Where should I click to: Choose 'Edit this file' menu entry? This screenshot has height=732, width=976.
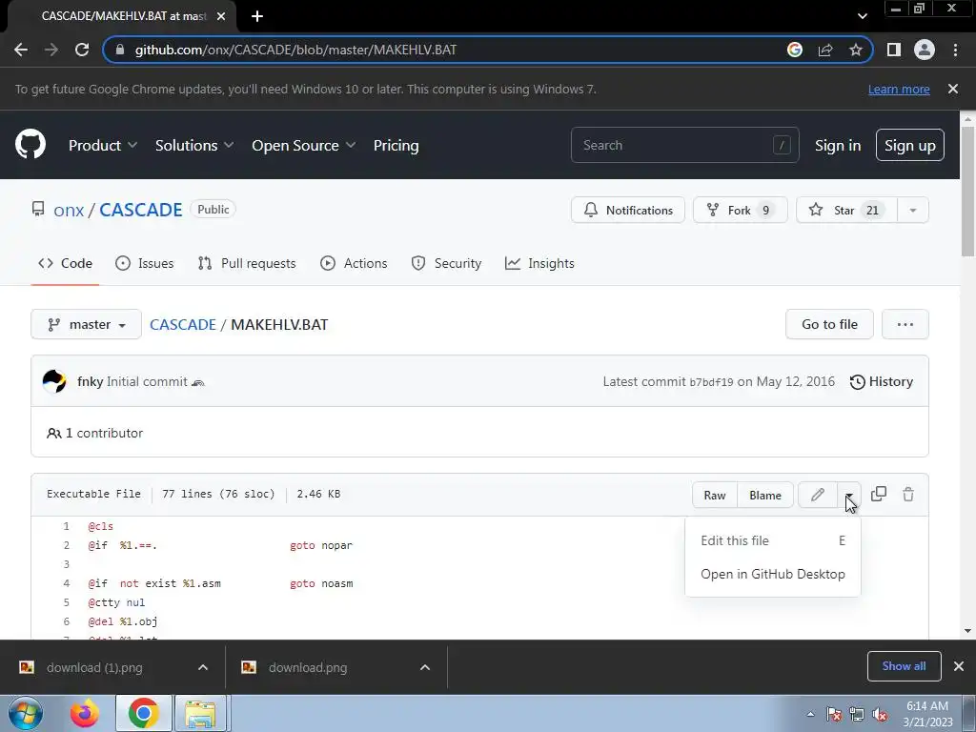[x=772, y=540]
